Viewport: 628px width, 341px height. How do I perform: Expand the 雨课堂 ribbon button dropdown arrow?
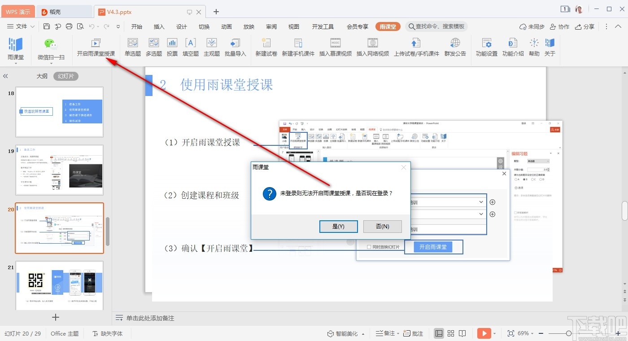tap(16, 63)
